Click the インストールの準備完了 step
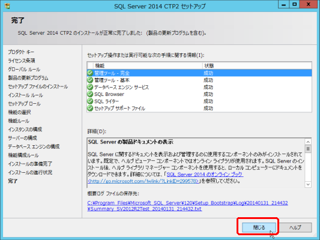The height and width of the screenshot is (240, 320). point(30,164)
